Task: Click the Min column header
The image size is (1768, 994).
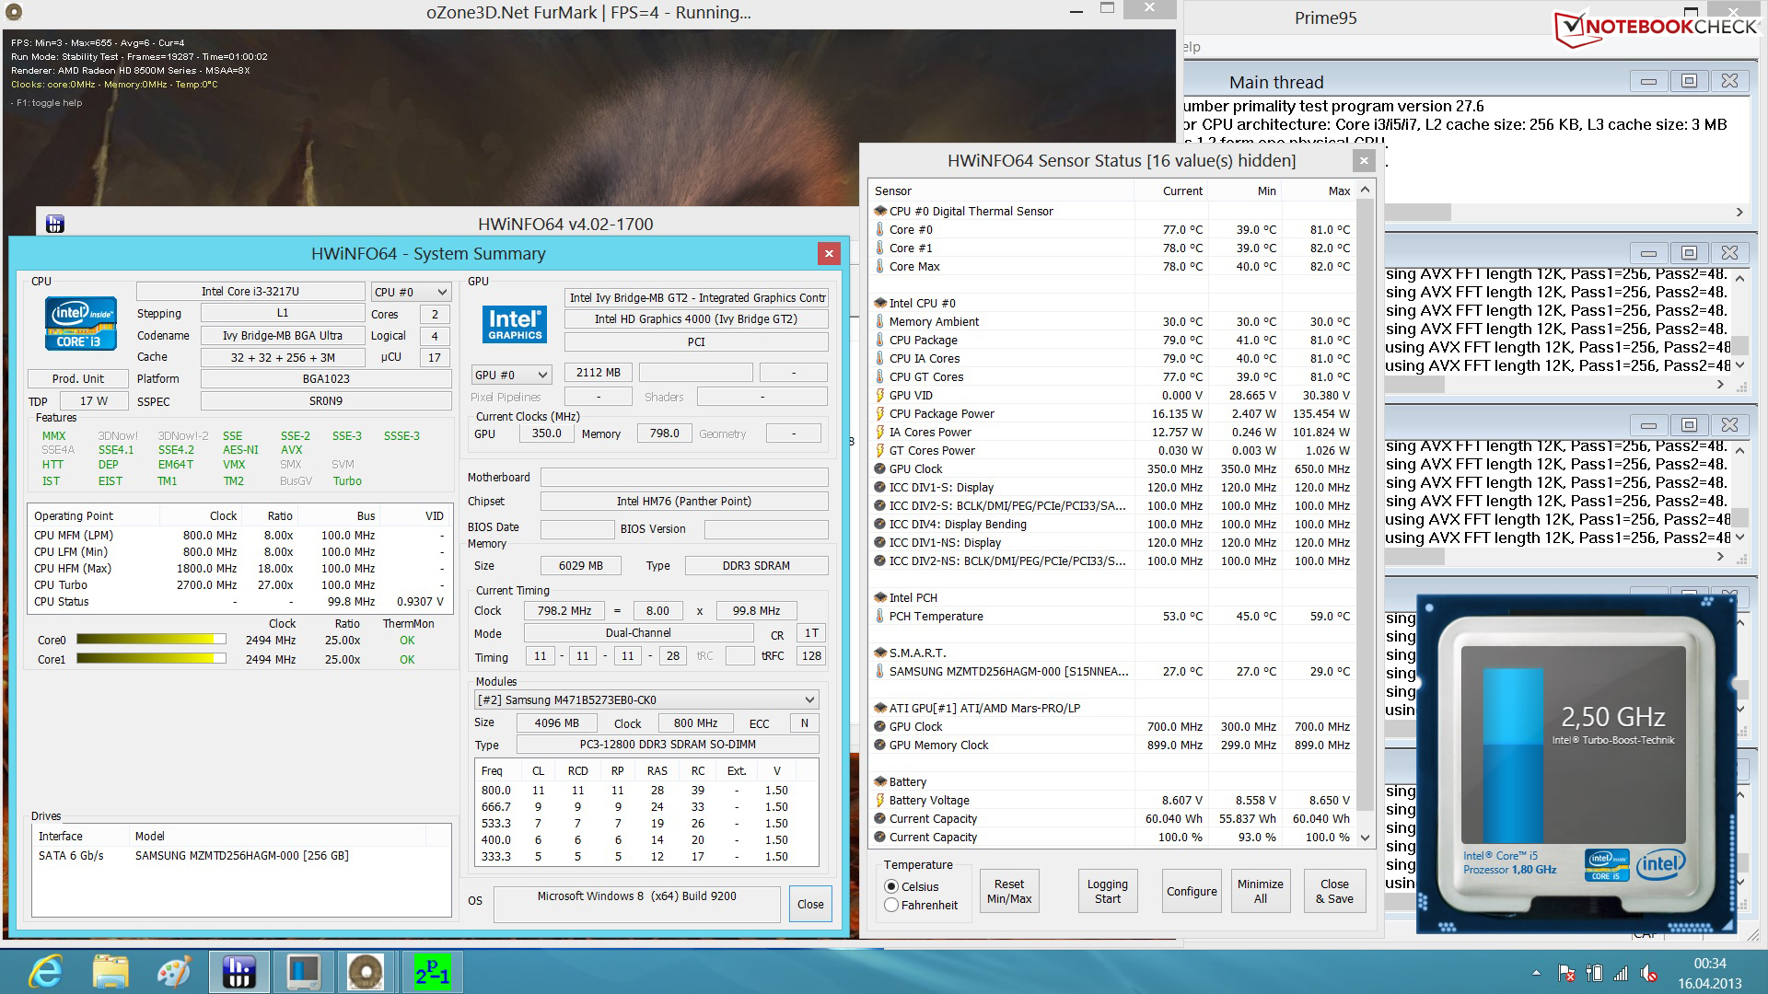Action: [1245, 191]
